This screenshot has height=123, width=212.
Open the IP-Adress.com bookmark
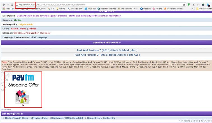click(75, 9)
